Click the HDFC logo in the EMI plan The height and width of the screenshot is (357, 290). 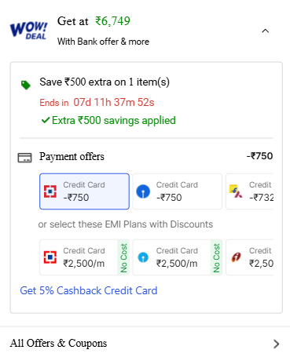50,257
